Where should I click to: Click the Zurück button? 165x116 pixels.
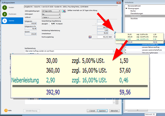pos(92,111)
